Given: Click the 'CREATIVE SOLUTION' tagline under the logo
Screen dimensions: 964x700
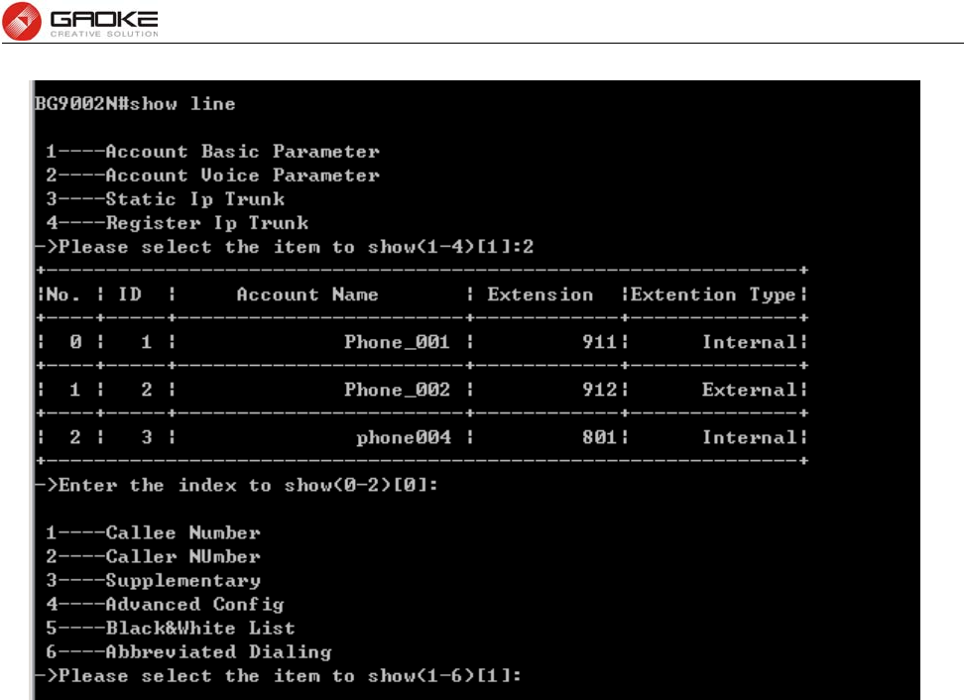Looking at the screenshot, I should tap(104, 34).
